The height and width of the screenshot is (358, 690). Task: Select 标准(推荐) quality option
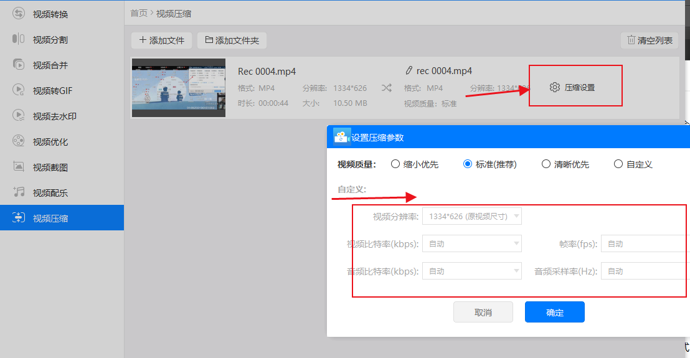tap(467, 164)
